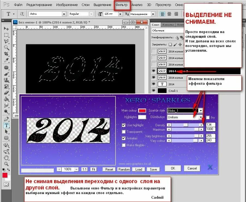This screenshot has width=246, height=202.
Task: Toggle Quick Mask mode icon
Action: 6,184
